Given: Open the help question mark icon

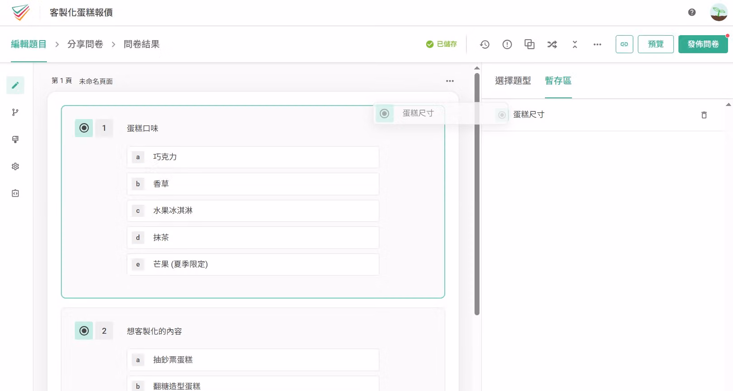Looking at the screenshot, I should pos(692,13).
